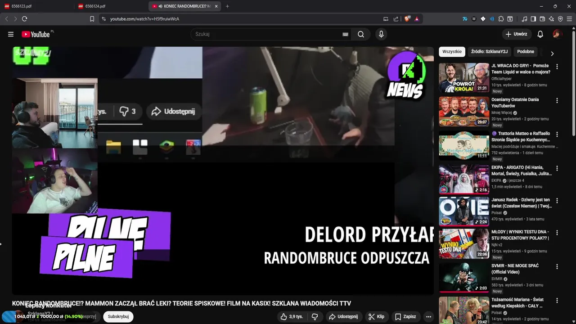Click the 7TV extension icon
The image size is (576, 324).
point(465,19)
